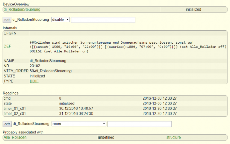This screenshot has width=230, height=144.
Task: Click the undefined status of Alle_Rolladen
Action: point(106,137)
